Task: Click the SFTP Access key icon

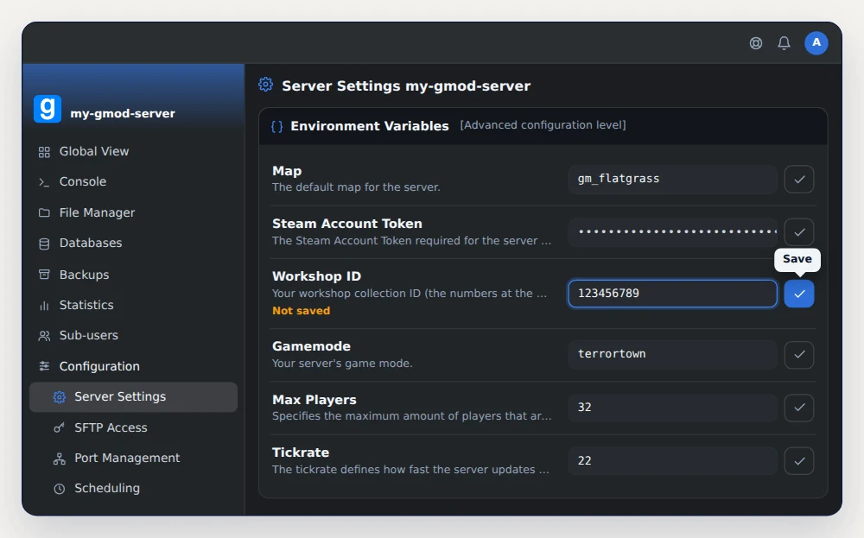Action: pos(59,427)
